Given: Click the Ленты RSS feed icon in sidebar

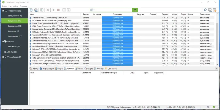Looking at the screenshot, I should coord(5,52).
